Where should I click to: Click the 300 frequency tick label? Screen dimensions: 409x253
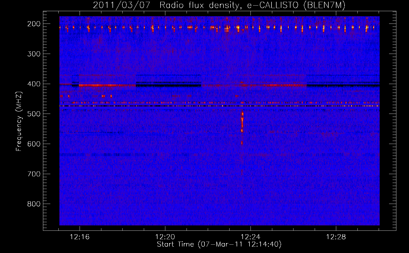pyautogui.click(x=34, y=54)
